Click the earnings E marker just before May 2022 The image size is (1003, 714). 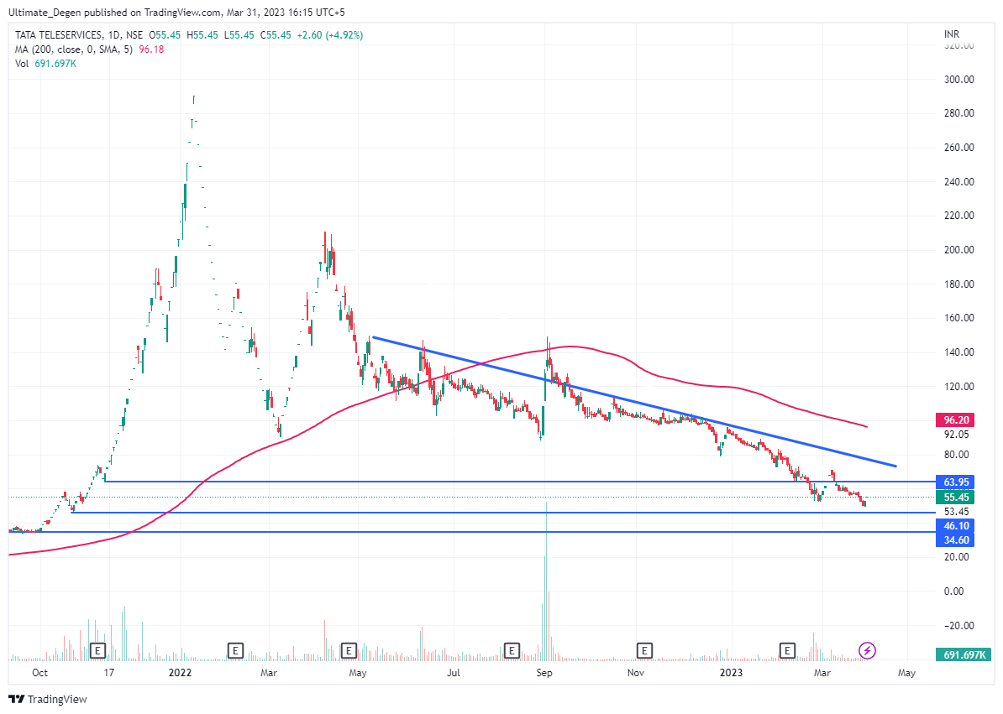click(349, 650)
